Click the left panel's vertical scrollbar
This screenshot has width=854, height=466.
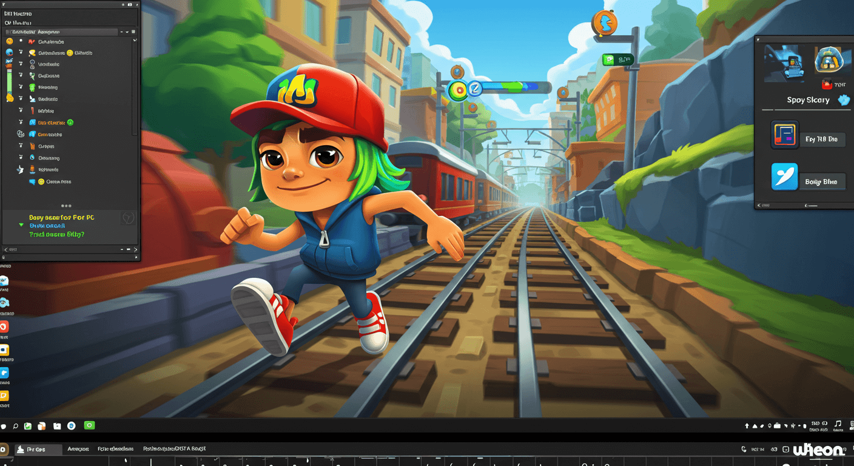click(x=134, y=88)
